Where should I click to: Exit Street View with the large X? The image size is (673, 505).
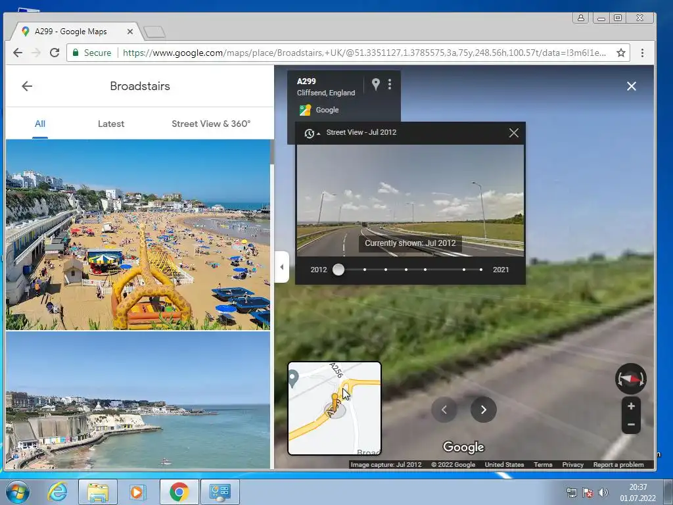(632, 86)
